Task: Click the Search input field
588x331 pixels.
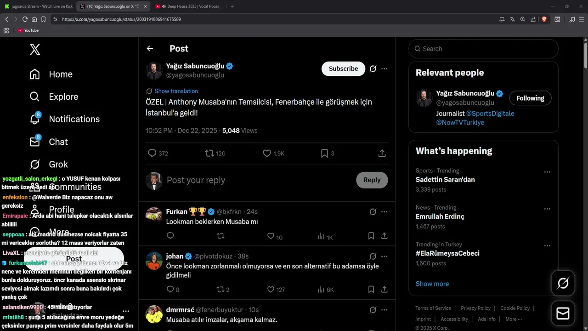Action: click(x=487, y=49)
